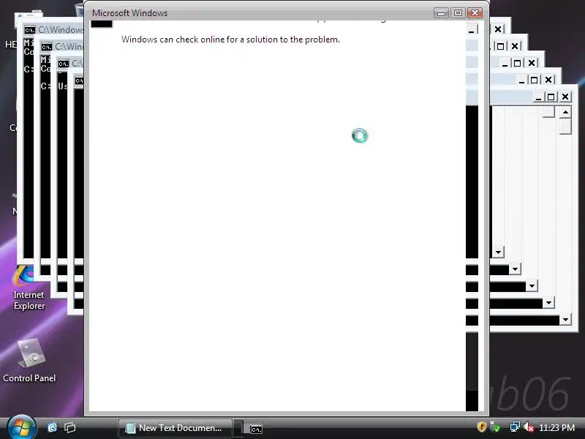Maximize the Microsoft Windows dialog
Screen dimensions: 585x439
click(458, 13)
